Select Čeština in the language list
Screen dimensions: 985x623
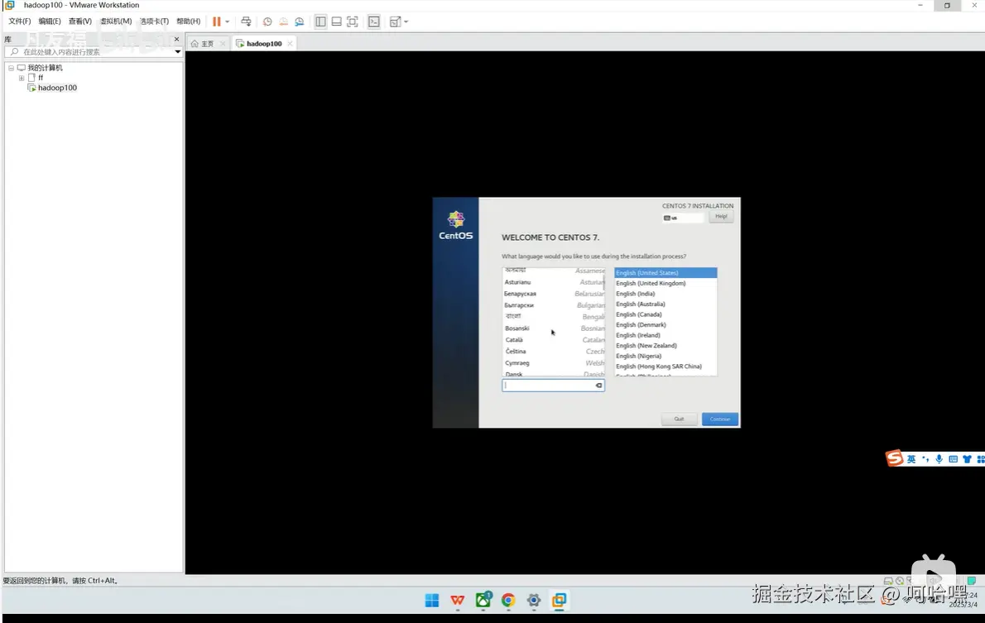tap(554, 352)
